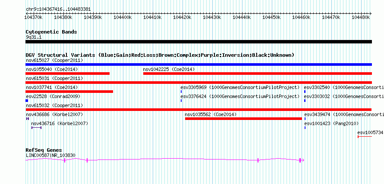Click the 104370k ruler label
This screenshot has width=384, height=184.
click(34, 17)
